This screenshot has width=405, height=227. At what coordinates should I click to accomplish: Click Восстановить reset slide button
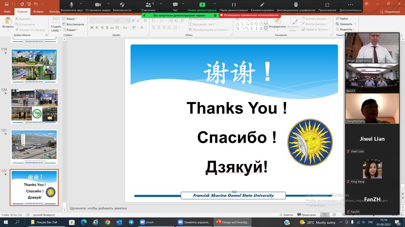tap(73, 24)
